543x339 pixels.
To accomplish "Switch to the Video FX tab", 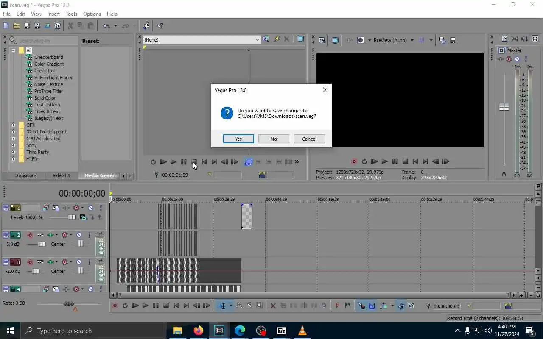I will pos(62,175).
